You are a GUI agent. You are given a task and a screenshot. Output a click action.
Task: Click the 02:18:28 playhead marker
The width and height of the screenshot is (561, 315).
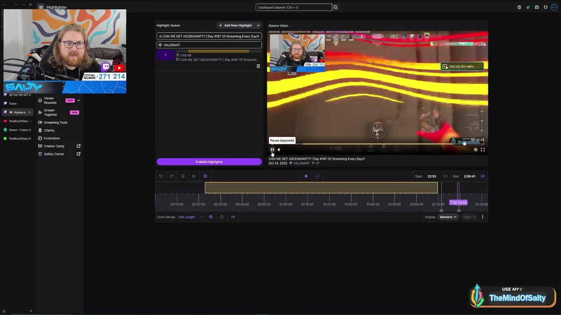click(459, 203)
